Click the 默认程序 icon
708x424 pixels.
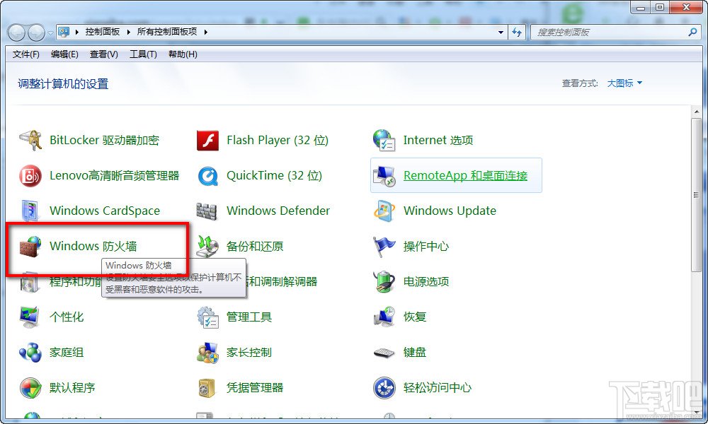(30, 387)
